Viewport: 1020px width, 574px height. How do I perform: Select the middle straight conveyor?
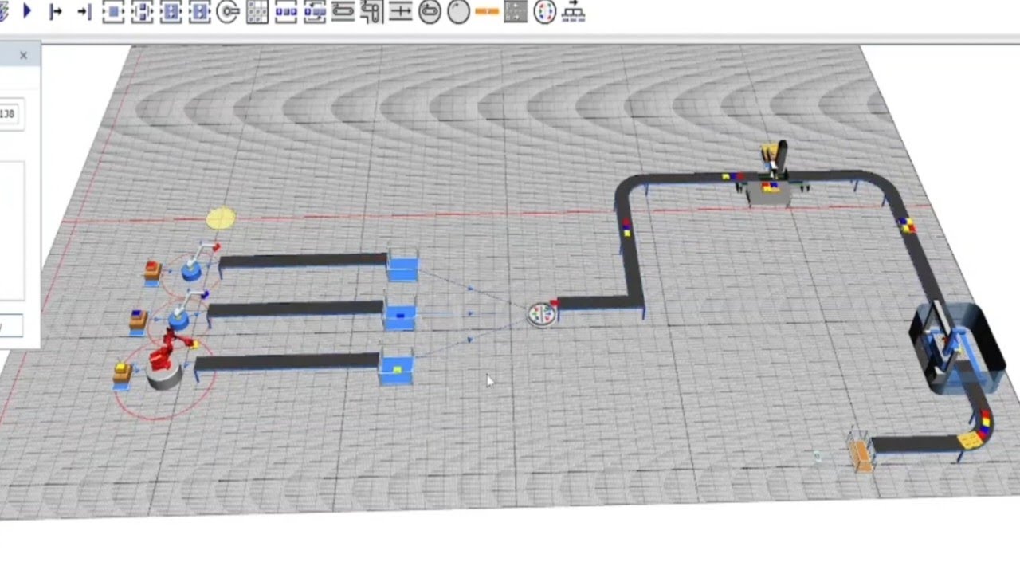click(x=295, y=309)
